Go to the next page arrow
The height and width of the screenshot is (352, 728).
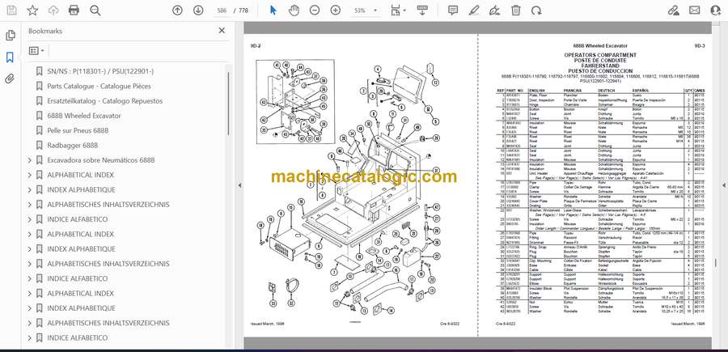point(198,11)
